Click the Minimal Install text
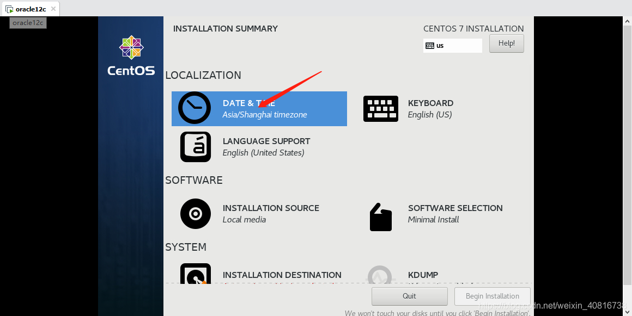Image resolution: width=632 pixels, height=316 pixels. coord(433,220)
